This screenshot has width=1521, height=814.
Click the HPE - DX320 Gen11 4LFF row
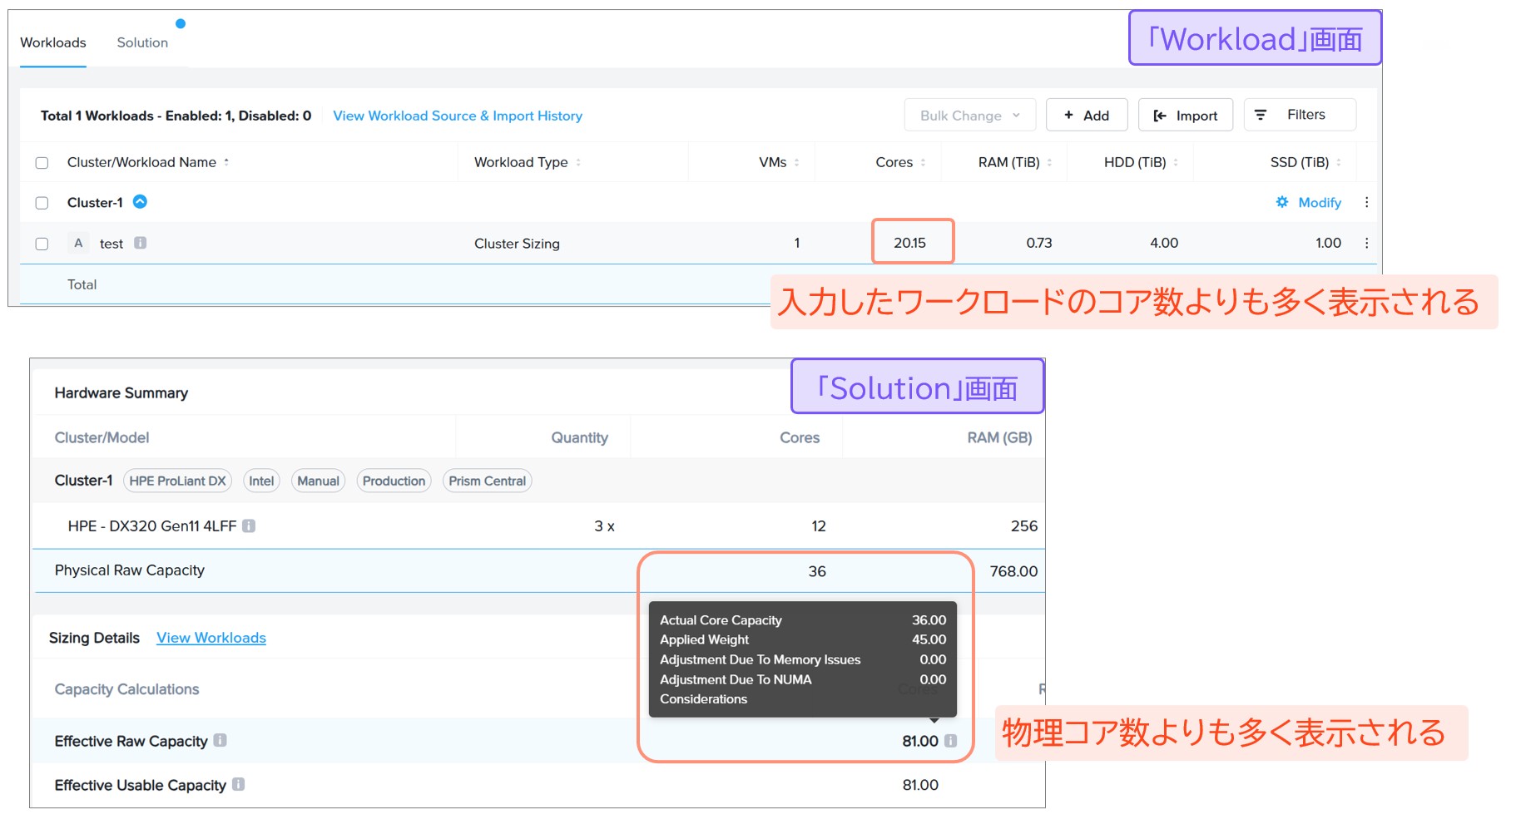(x=538, y=525)
